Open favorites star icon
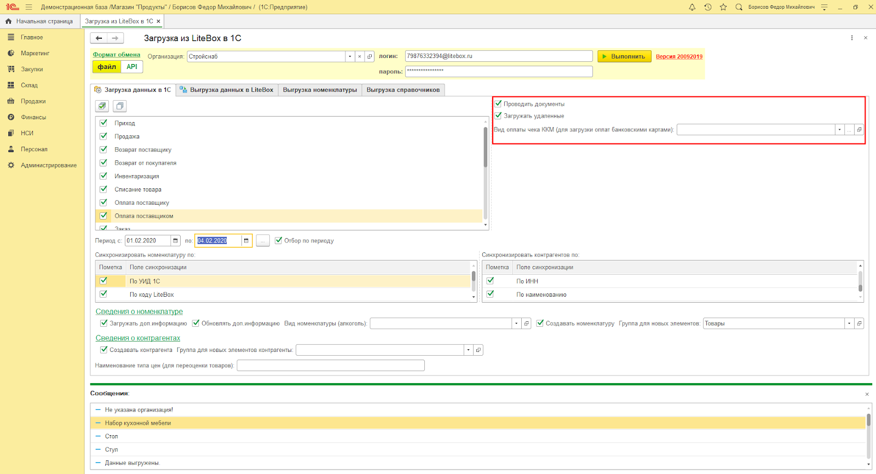Viewport: 876px width, 474px height. pos(723,7)
